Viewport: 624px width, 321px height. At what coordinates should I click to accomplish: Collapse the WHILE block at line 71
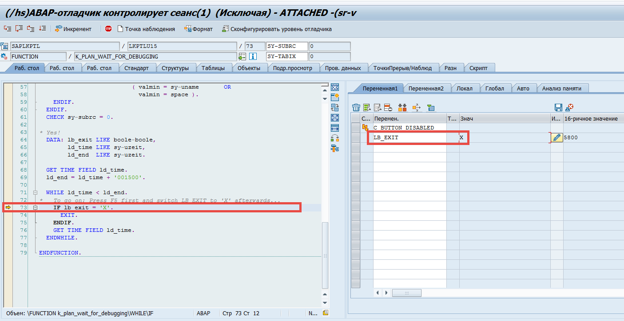click(x=35, y=192)
